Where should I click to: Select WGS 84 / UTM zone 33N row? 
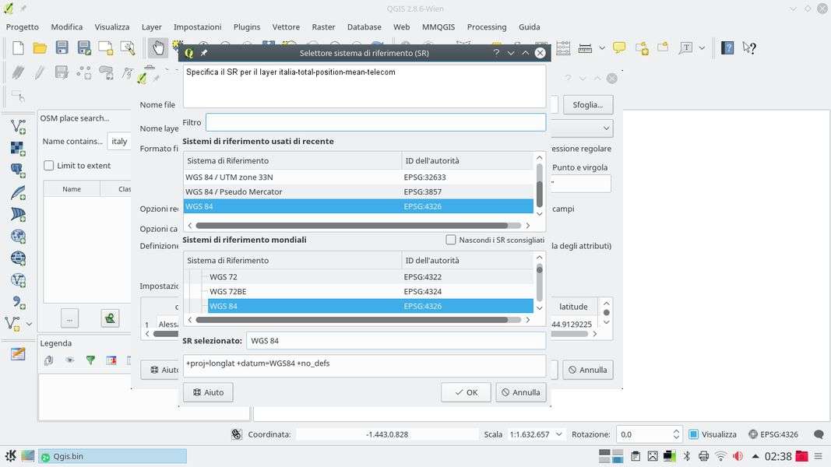[358, 177]
